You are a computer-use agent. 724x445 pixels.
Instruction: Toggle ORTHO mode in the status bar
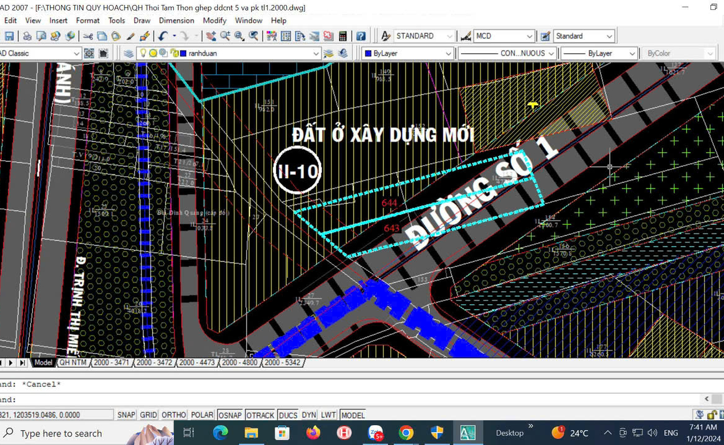[x=174, y=415]
